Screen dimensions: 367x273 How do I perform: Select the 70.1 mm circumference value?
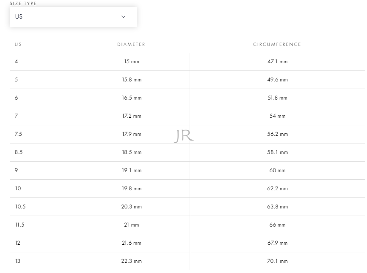(277, 261)
